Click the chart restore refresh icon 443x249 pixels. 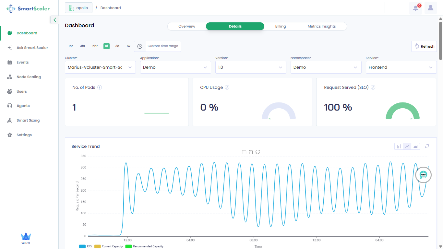coord(257,152)
